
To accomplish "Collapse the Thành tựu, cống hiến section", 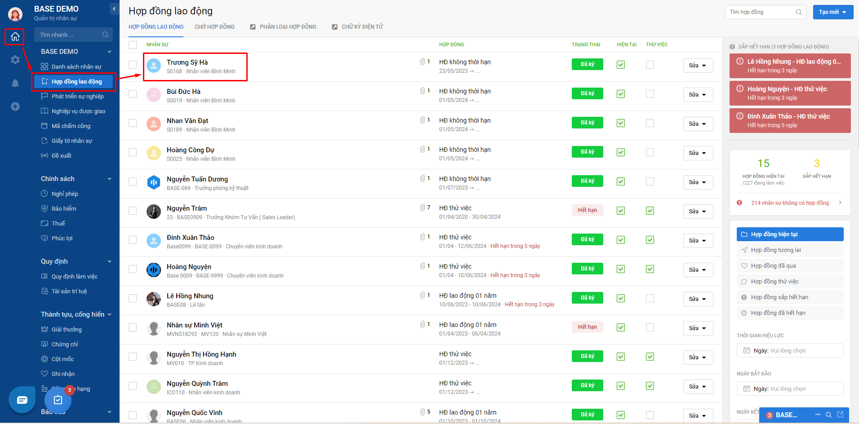I will click(x=109, y=314).
